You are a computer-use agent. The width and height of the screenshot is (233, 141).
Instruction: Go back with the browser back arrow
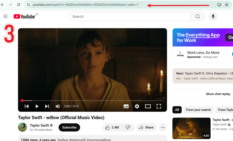(3, 5)
